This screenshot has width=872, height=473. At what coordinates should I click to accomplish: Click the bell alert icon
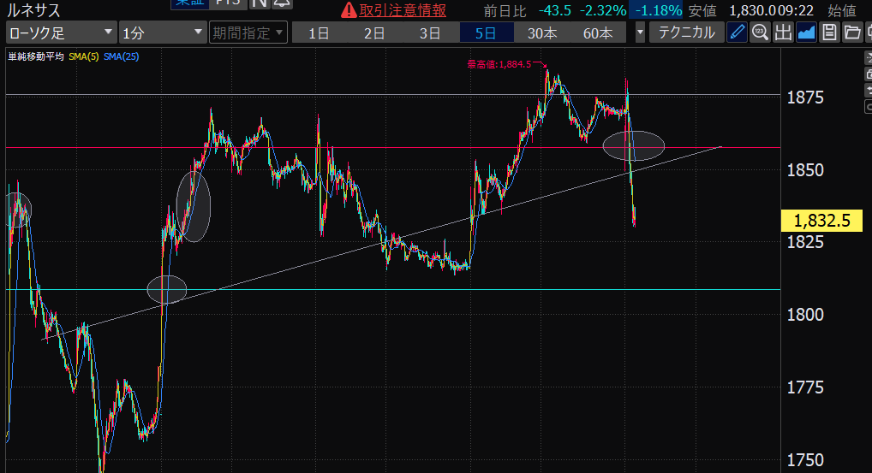coord(280,3)
